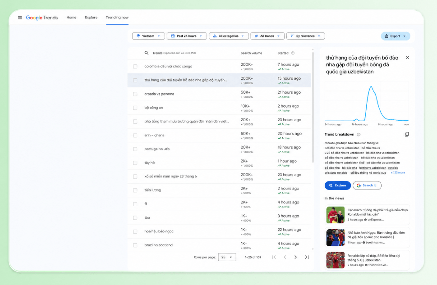Image resolution: width=437 pixels, height=285 pixels.
Task: Click the sort icon in By relevance filter
Action: click(292, 36)
